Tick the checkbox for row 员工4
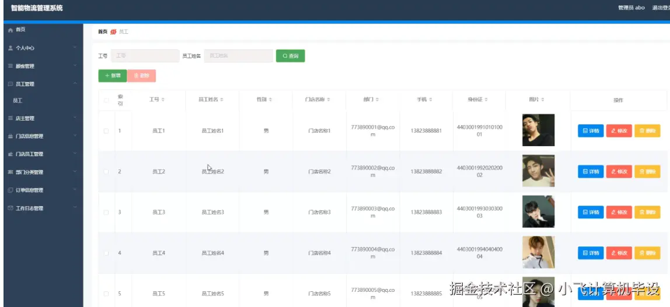Image resolution: width=670 pixels, height=307 pixels. (x=106, y=253)
